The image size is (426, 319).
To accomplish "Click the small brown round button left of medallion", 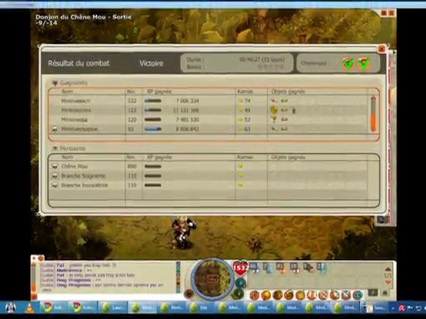I will point(189,294).
